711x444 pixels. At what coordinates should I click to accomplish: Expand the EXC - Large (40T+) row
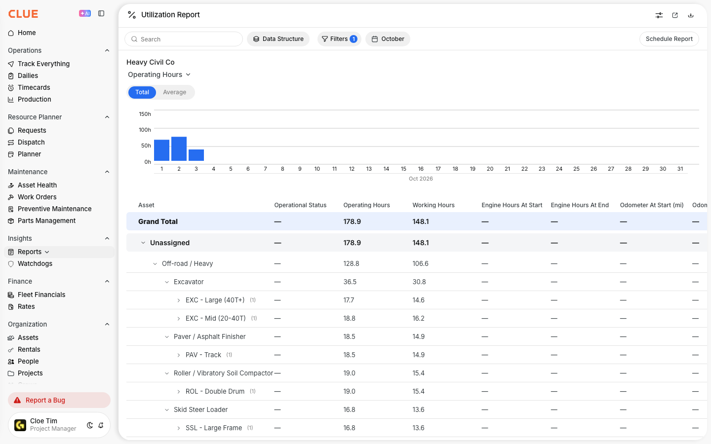(x=179, y=300)
